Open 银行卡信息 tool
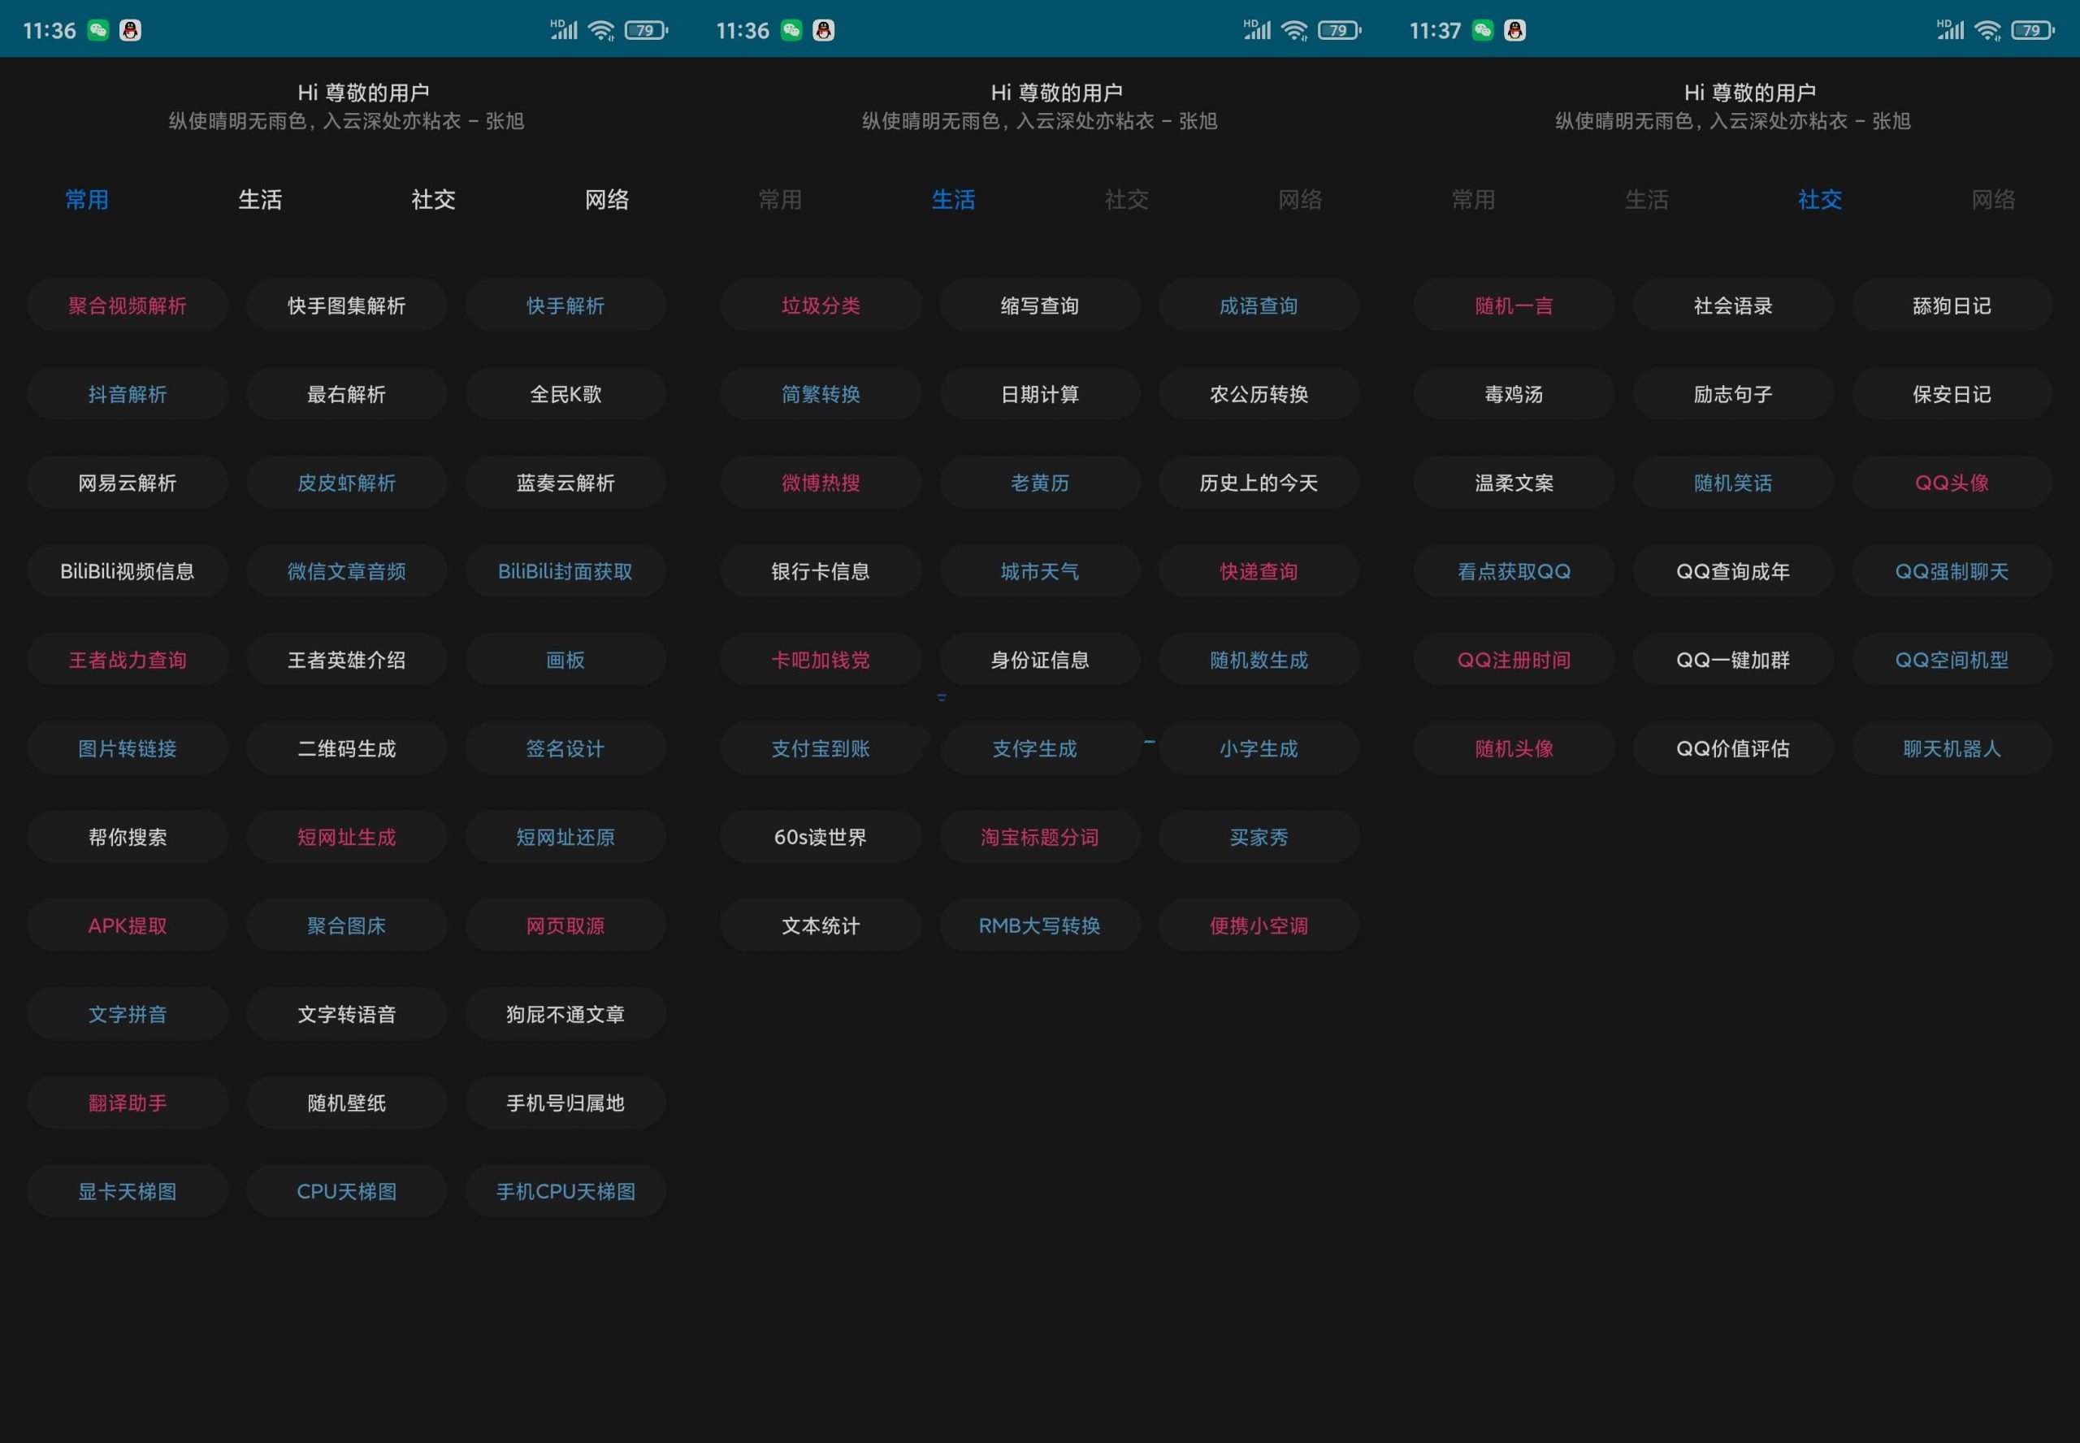Viewport: 2080px width, 1443px height. pyautogui.click(x=821, y=571)
